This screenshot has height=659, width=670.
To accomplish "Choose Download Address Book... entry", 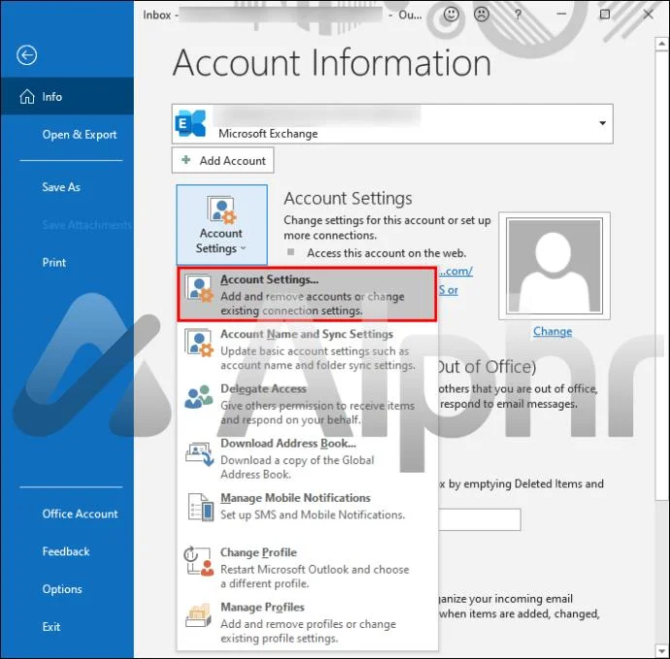I will pyautogui.click(x=307, y=458).
